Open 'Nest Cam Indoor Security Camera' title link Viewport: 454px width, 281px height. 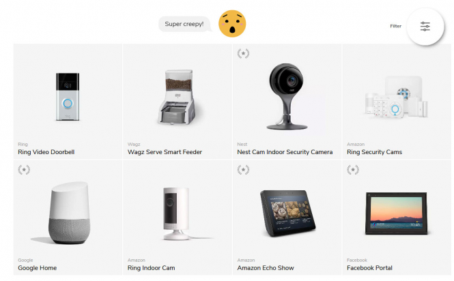(285, 152)
